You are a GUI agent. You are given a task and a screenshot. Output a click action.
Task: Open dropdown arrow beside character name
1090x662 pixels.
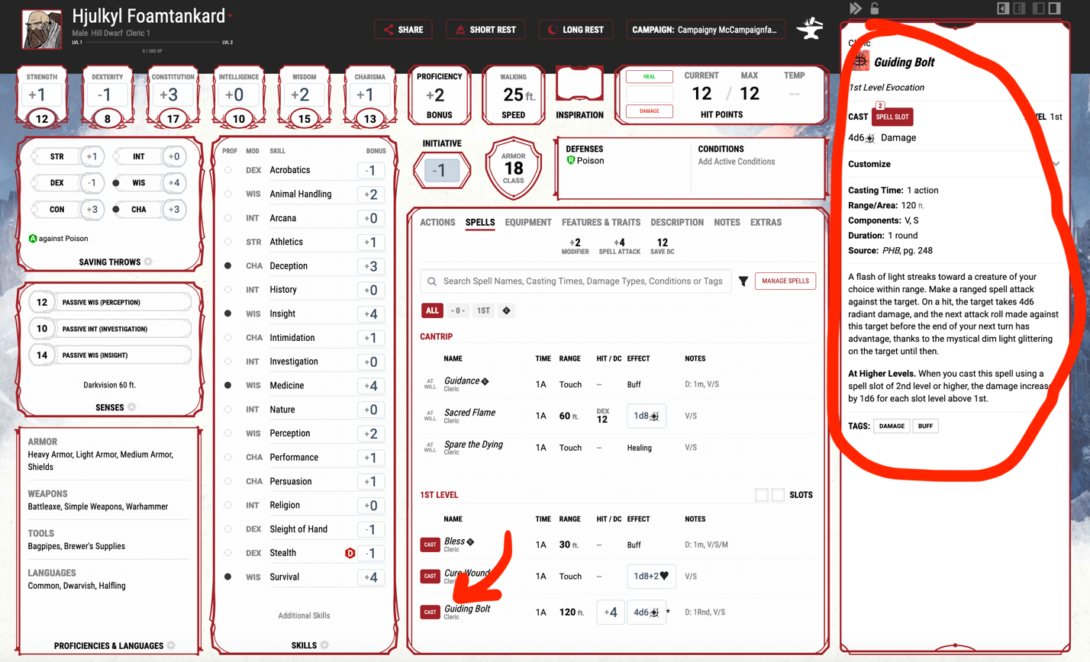coord(230,16)
